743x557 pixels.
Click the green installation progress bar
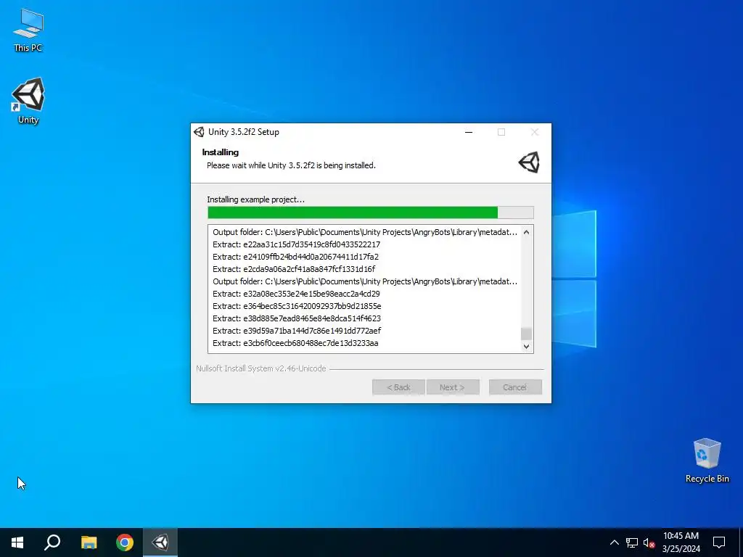371,213
